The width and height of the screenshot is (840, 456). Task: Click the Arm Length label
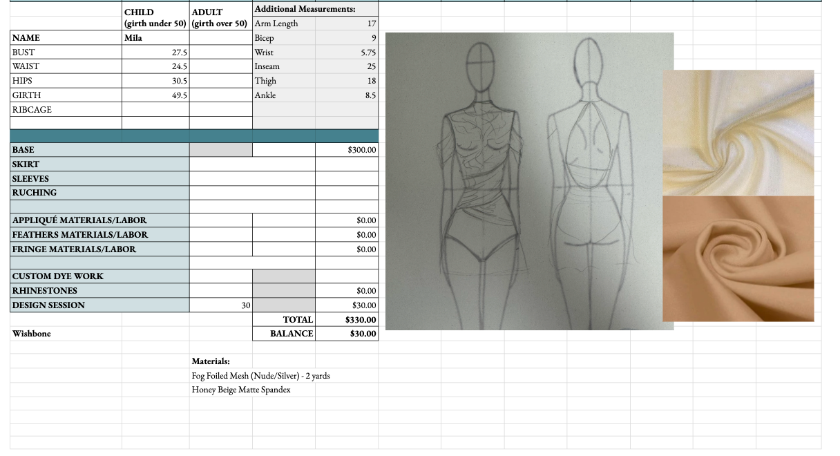(284, 23)
